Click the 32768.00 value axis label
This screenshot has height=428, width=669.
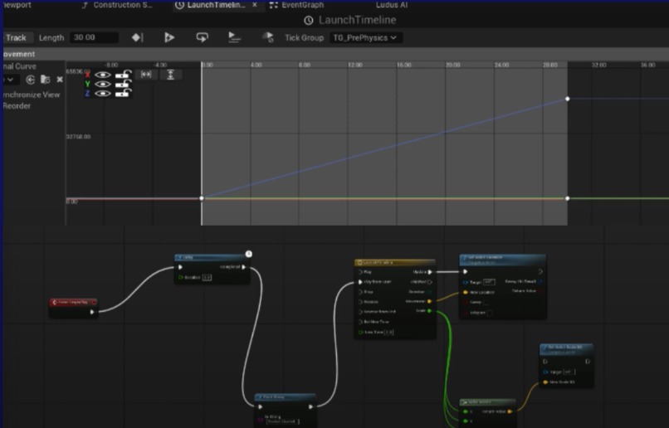(79, 137)
